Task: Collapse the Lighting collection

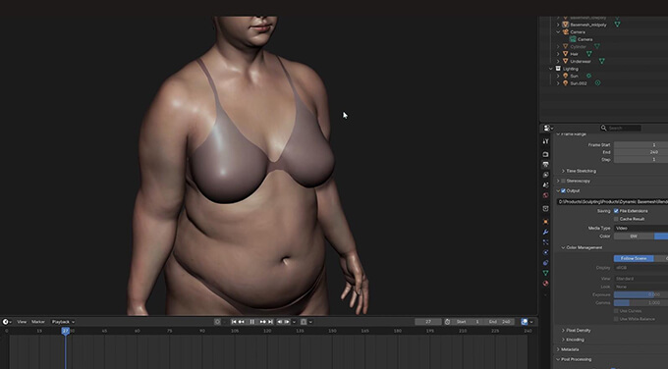Action: [551, 69]
